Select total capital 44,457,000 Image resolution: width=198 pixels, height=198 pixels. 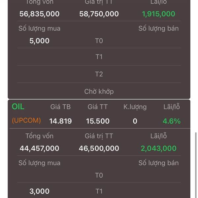[39, 148]
